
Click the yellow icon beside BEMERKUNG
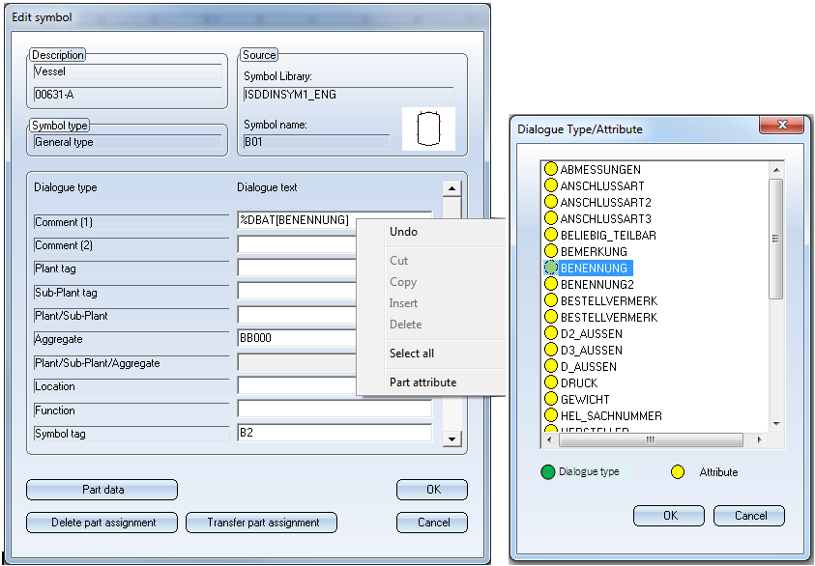coord(551,252)
